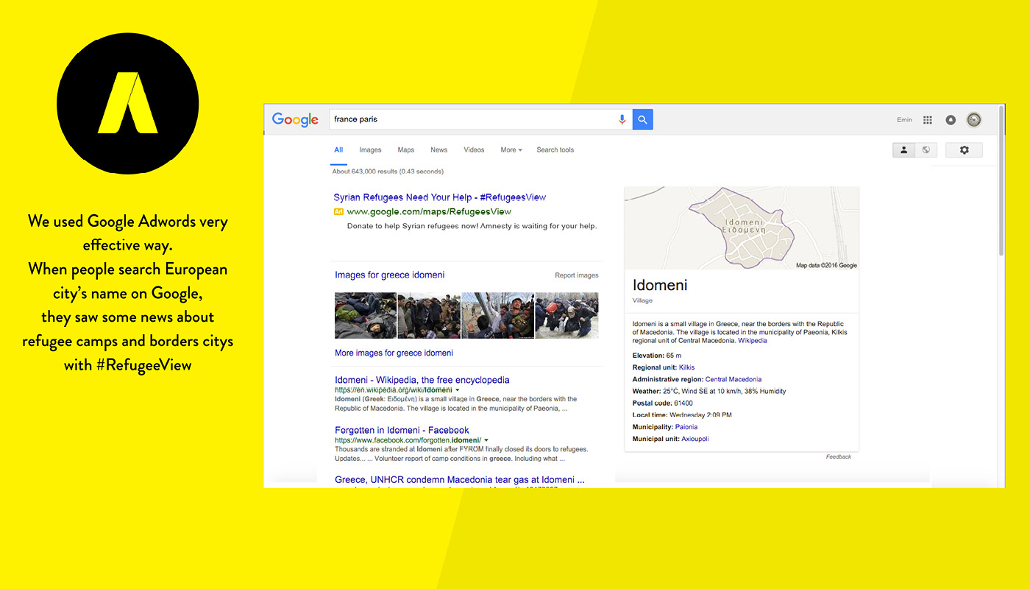Click Feedback below knowledge panel

[x=839, y=456]
